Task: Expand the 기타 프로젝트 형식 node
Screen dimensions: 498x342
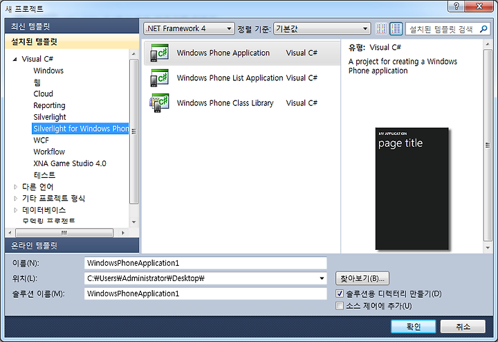Action: pos(15,198)
